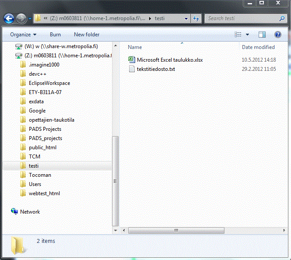Open the devc++ folder

coord(38,74)
